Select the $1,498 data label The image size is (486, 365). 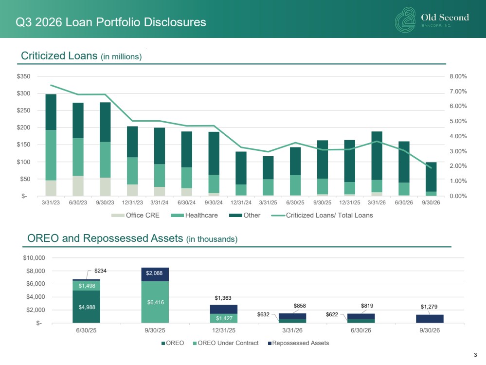pos(87,286)
